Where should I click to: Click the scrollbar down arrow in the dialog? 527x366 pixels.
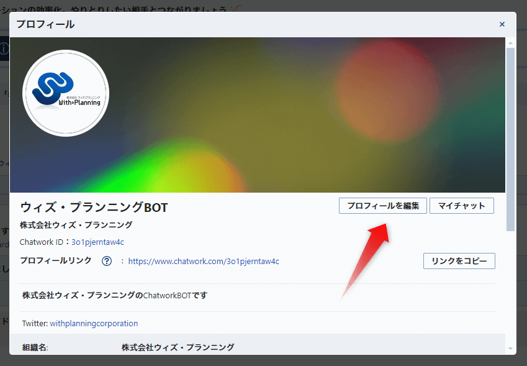[x=510, y=349]
